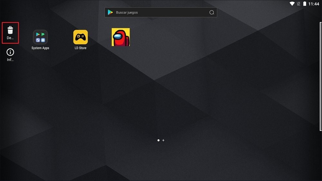This screenshot has width=322, height=181.
Task: Launch the LD Store app
Action: [80, 37]
